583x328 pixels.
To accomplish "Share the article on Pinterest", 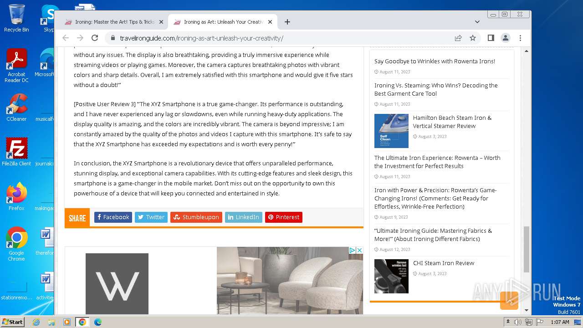I will pyautogui.click(x=284, y=217).
